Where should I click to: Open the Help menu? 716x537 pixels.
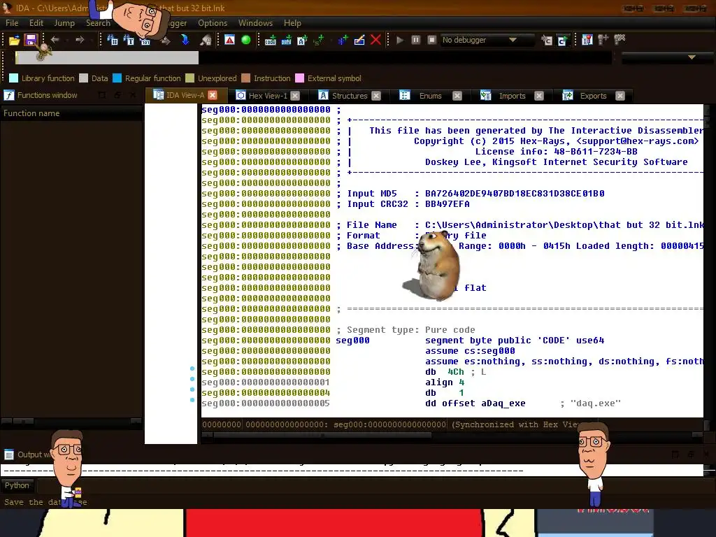point(292,23)
